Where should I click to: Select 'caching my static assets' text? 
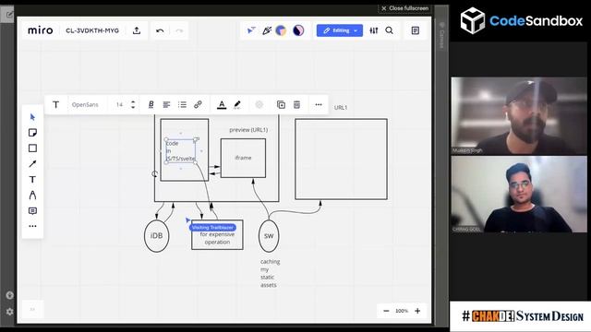[270, 273]
